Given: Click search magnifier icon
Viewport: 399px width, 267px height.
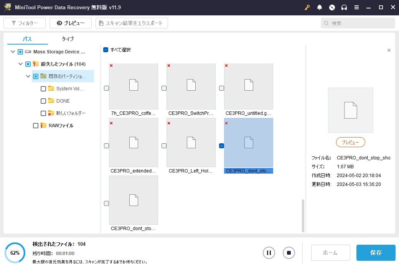Looking at the screenshot, I should 326,23.
